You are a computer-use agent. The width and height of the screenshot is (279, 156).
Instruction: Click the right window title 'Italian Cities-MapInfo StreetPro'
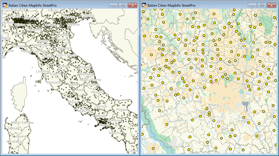click(172, 5)
